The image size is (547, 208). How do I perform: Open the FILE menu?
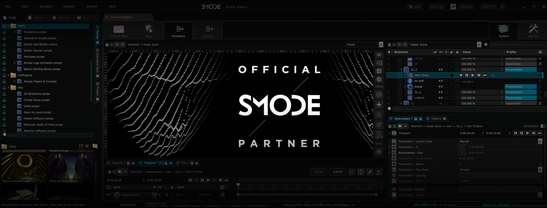tap(8, 7)
